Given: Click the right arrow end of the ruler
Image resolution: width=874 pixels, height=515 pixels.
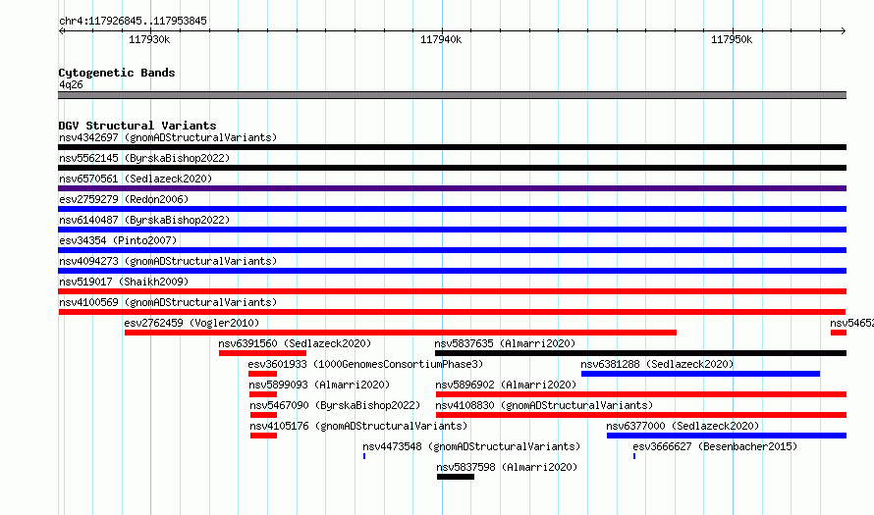Looking at the screenshot, I should tap(844, 31).
